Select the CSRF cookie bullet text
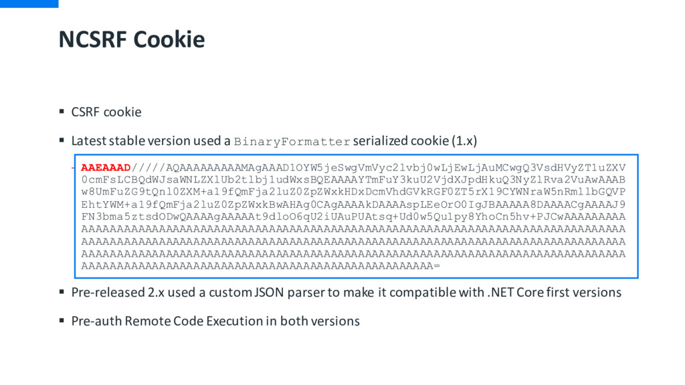The image size is (685, 385). point(106,112)
